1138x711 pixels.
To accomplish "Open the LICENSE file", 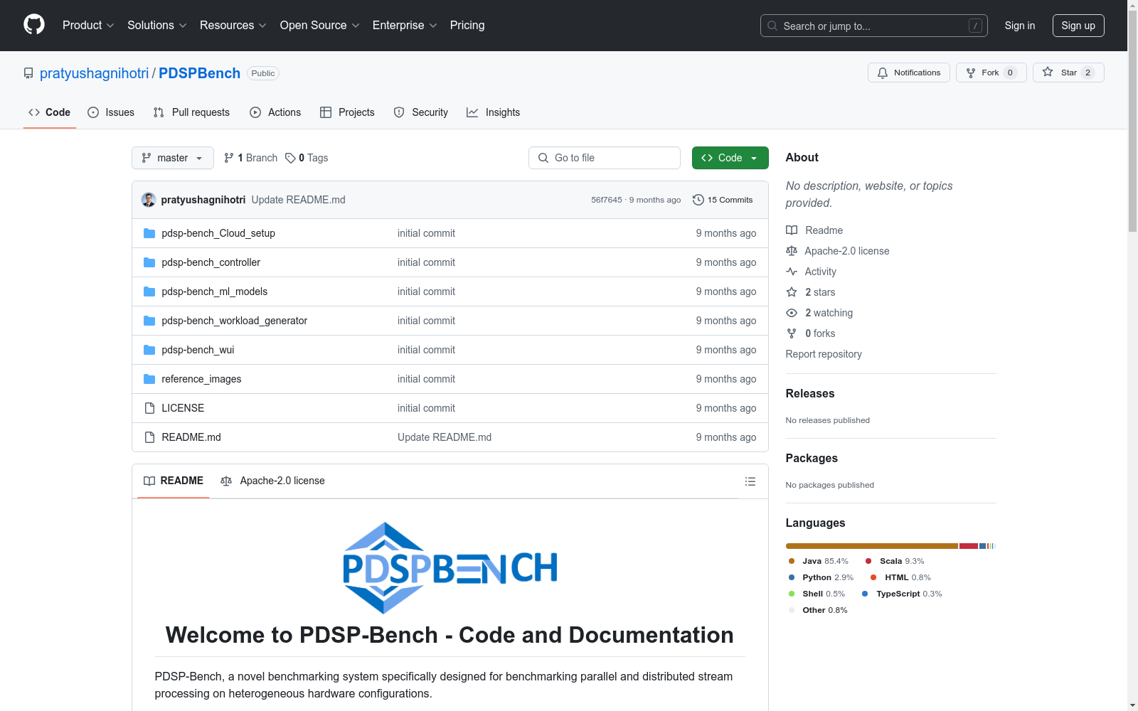I will click(183, 408).
